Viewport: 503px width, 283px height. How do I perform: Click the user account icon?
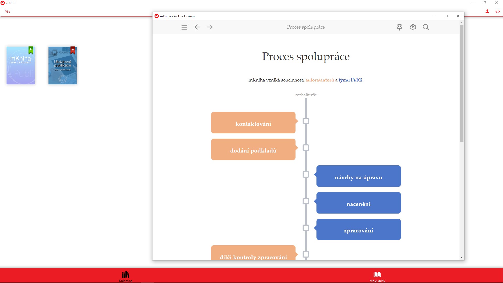click(x=487, y=12)
